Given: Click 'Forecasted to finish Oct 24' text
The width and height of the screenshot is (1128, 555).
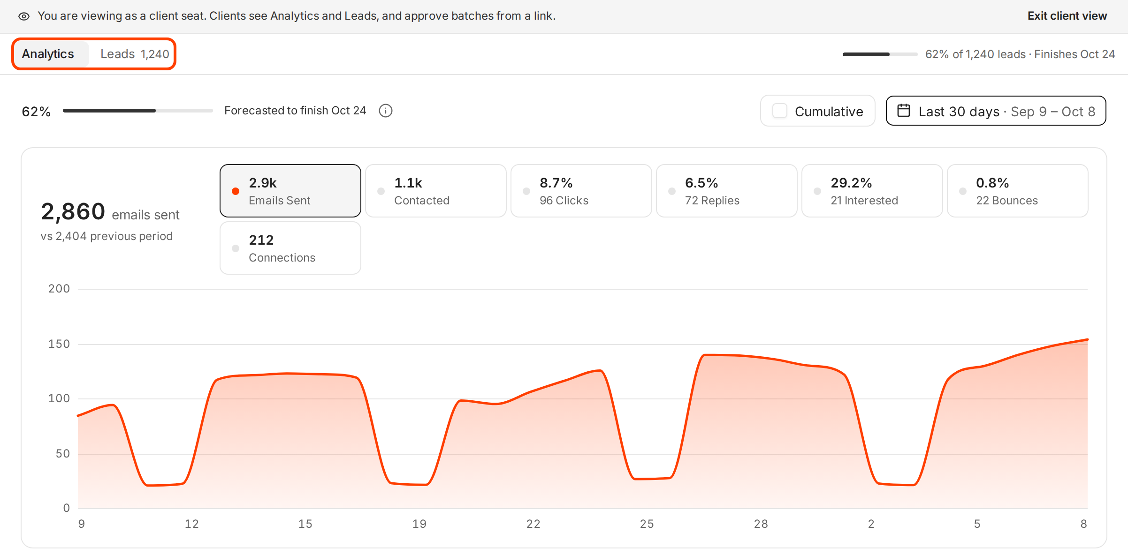Looking at the screenshot, I should point(295,111).
